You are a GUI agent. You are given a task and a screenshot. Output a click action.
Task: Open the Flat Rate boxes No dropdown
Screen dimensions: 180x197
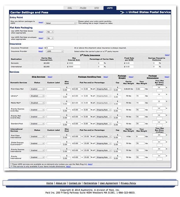coord(50,32)
